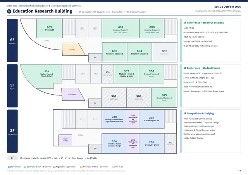Image resolution: width=248 pixels, height=175 pixels.
Task: Select room 508 on the 5F plan
Action: [x=108, y=74]
